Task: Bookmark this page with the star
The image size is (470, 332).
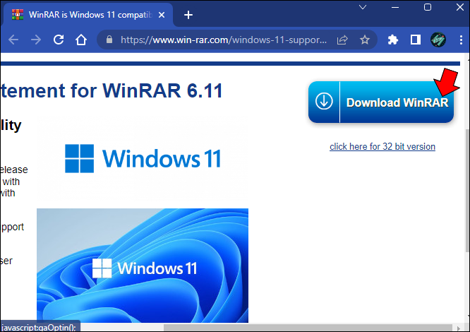Action: [x=365, y=40]
